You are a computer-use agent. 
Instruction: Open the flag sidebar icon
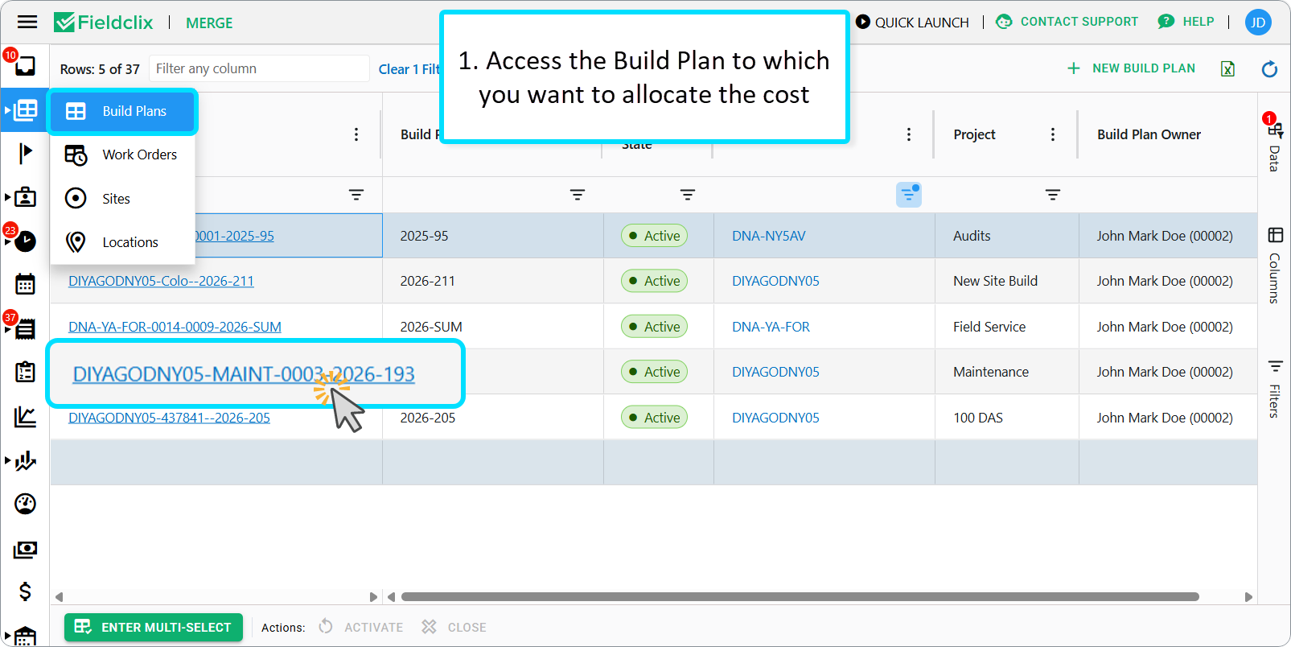[26, 152]
